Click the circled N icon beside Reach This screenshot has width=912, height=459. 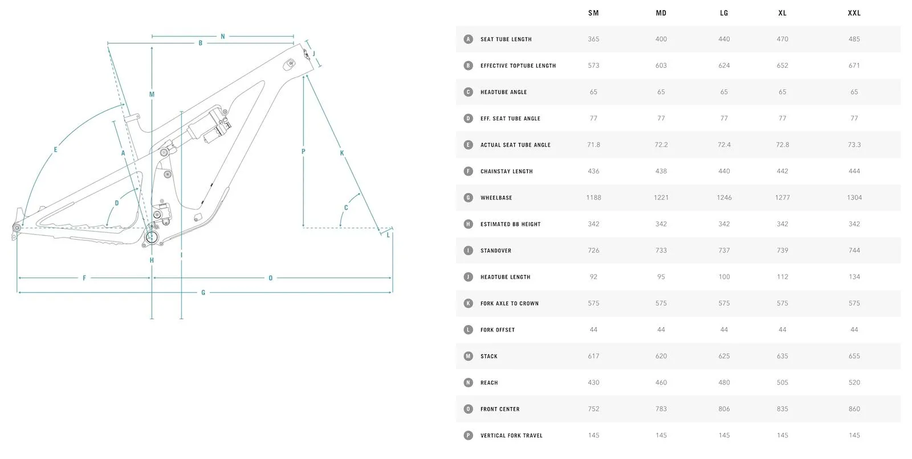tap(468, 383)
